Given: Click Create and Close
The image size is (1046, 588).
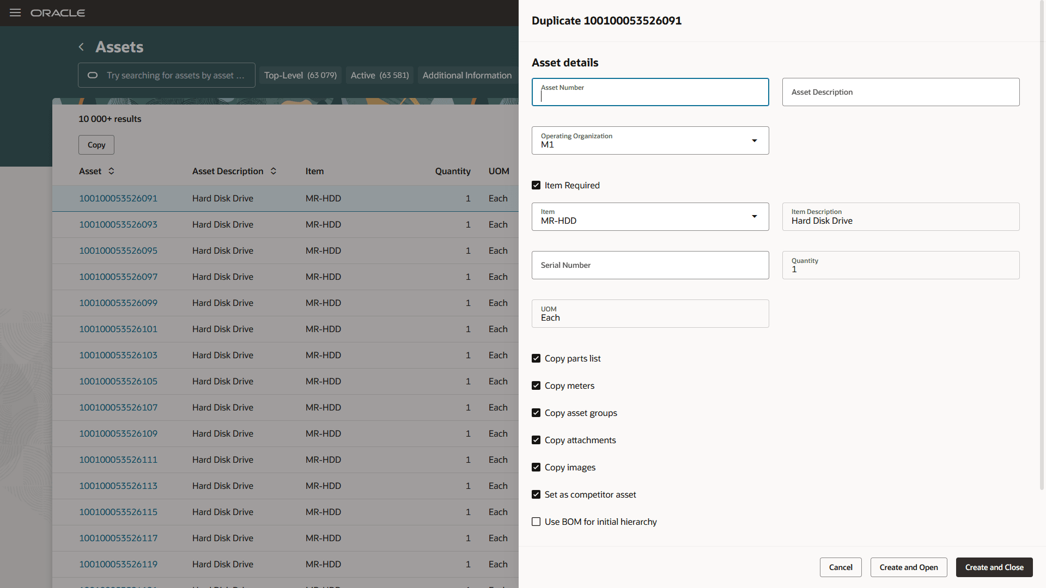Looking at the screenshot, I should pyautogui.click(x=994, y=567).
